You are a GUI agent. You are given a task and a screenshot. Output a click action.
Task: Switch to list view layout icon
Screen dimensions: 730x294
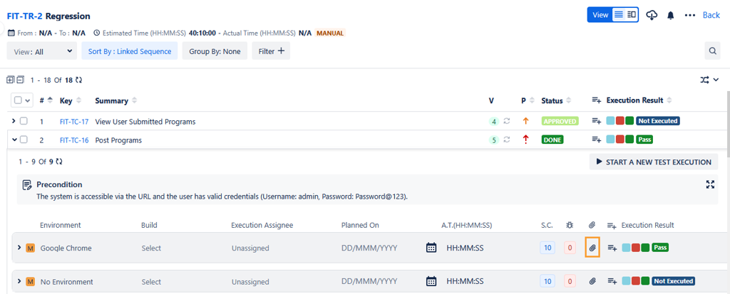[x=618, y=15]
